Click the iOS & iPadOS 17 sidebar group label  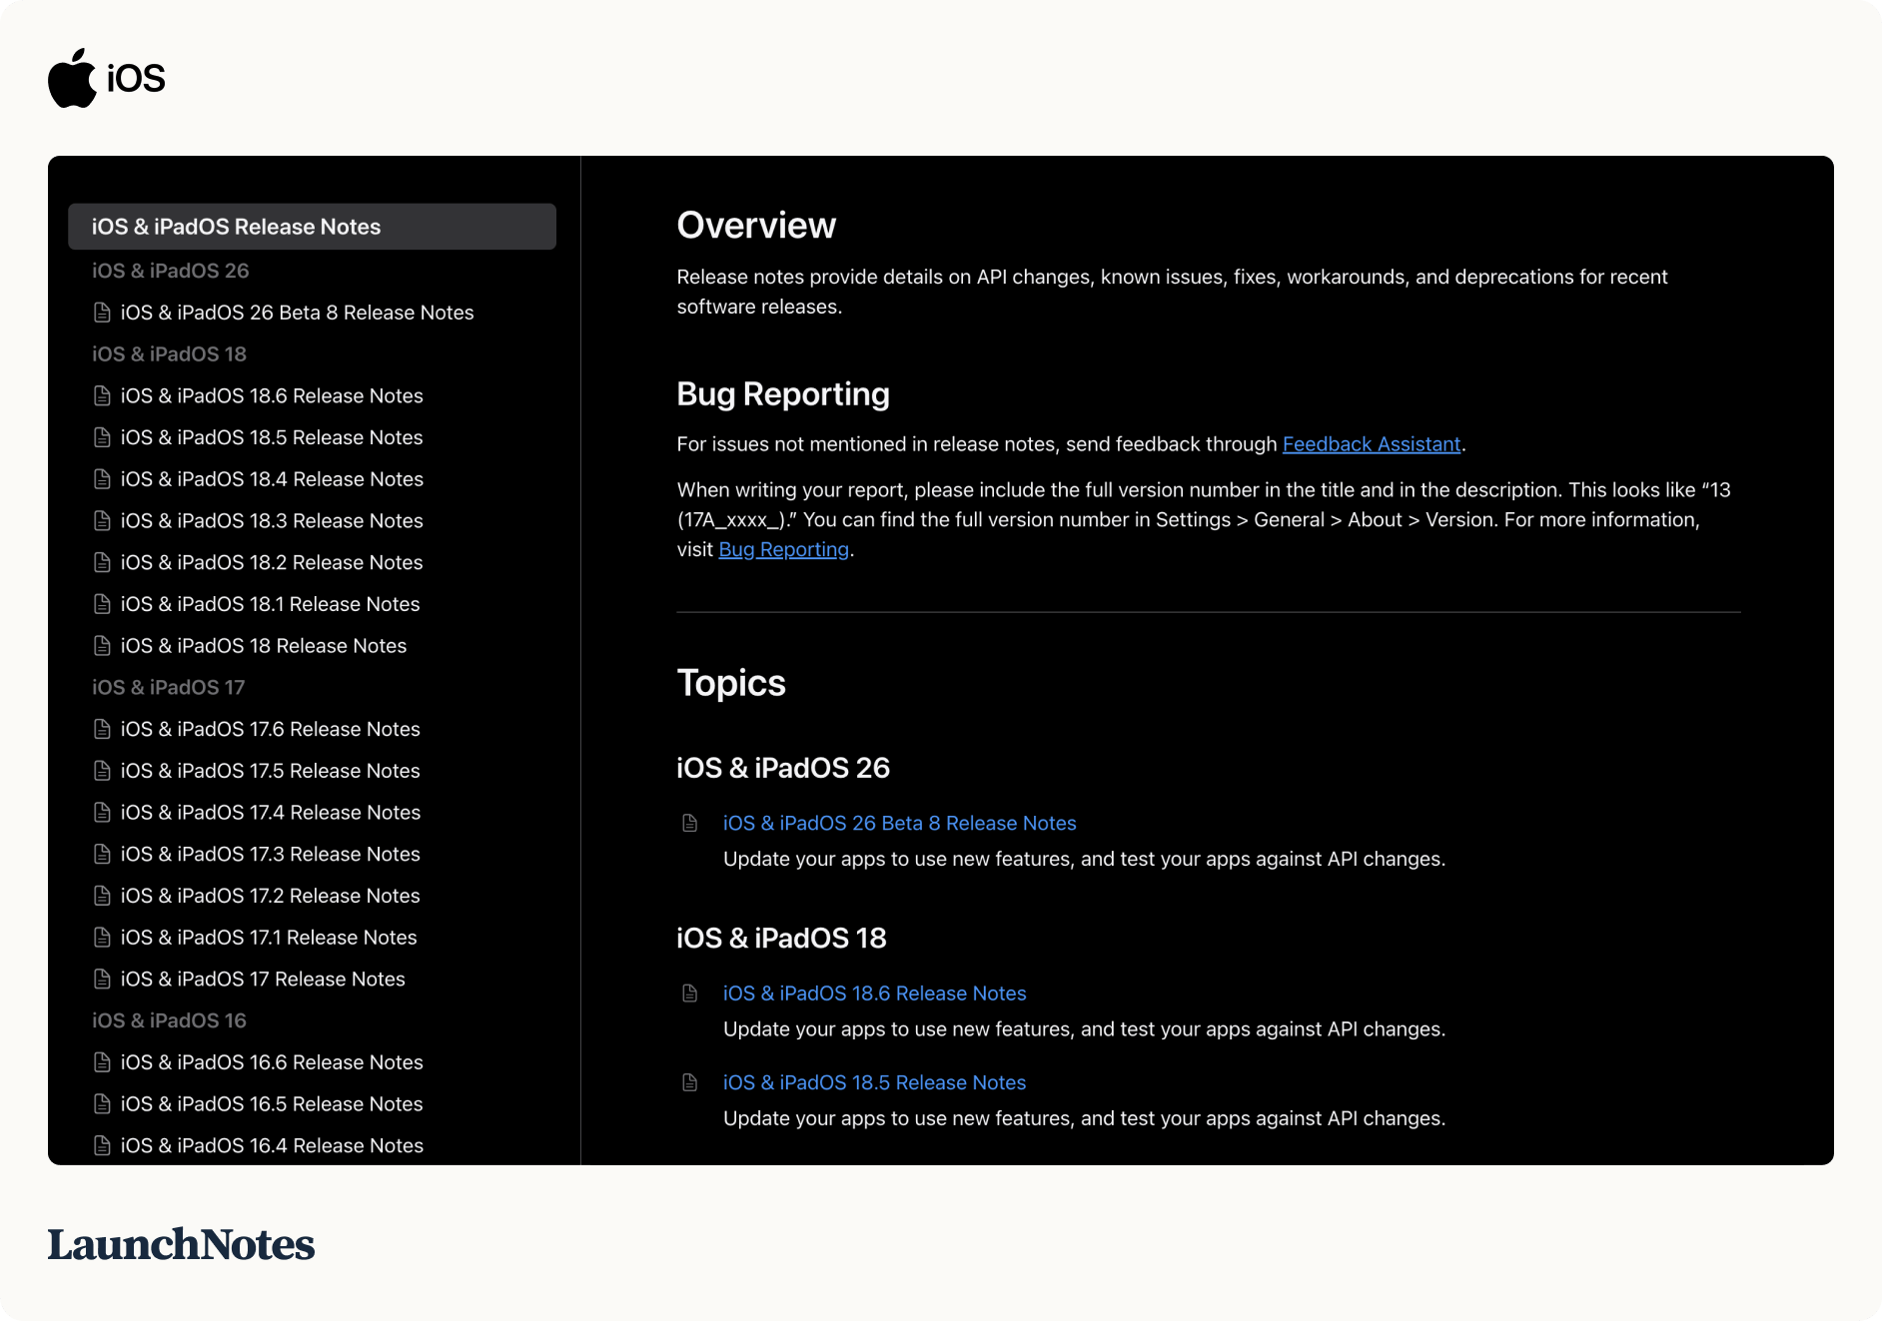pos(168,688)
